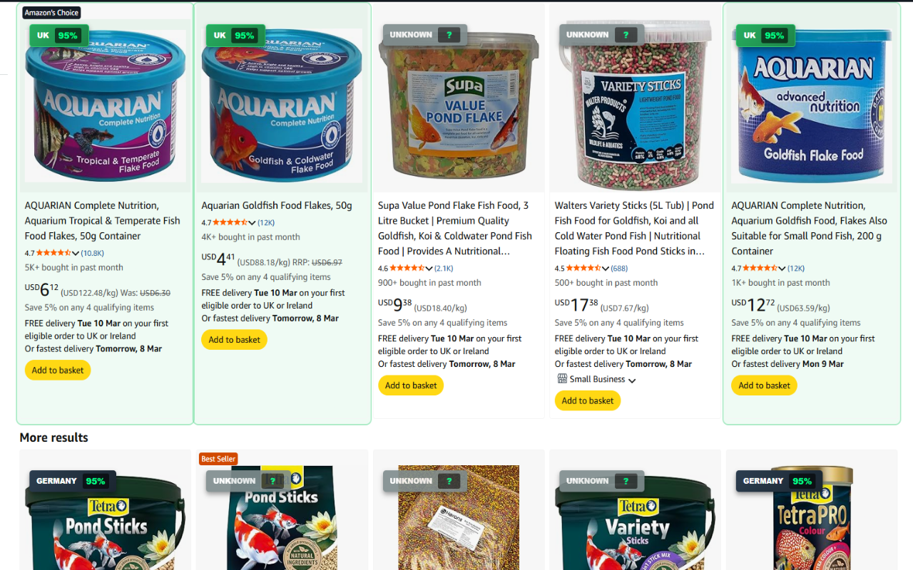The height and width of the screenshot is (570, 913).
Task: Open the star rating chevron for Supa Value Pond Flake
Action: [429, 269]
